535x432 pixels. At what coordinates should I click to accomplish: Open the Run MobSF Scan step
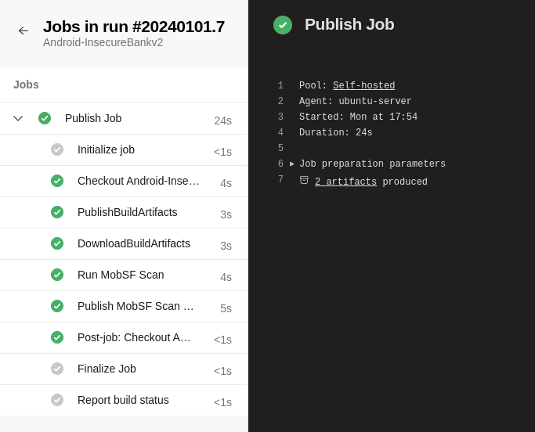(124, 275)
